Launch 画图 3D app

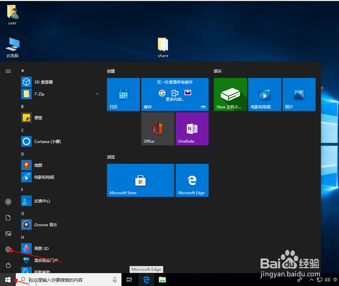[x=60, y=249]
